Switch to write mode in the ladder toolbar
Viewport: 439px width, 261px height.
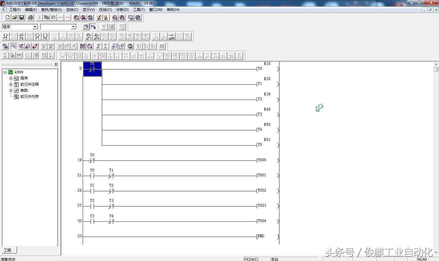(x=21, y=46)
